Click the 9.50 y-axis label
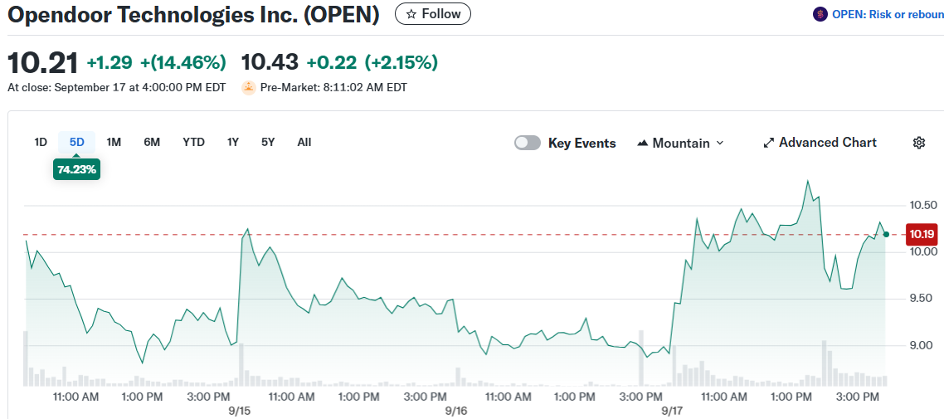944x419 pixels. click(x=920, y=299)
